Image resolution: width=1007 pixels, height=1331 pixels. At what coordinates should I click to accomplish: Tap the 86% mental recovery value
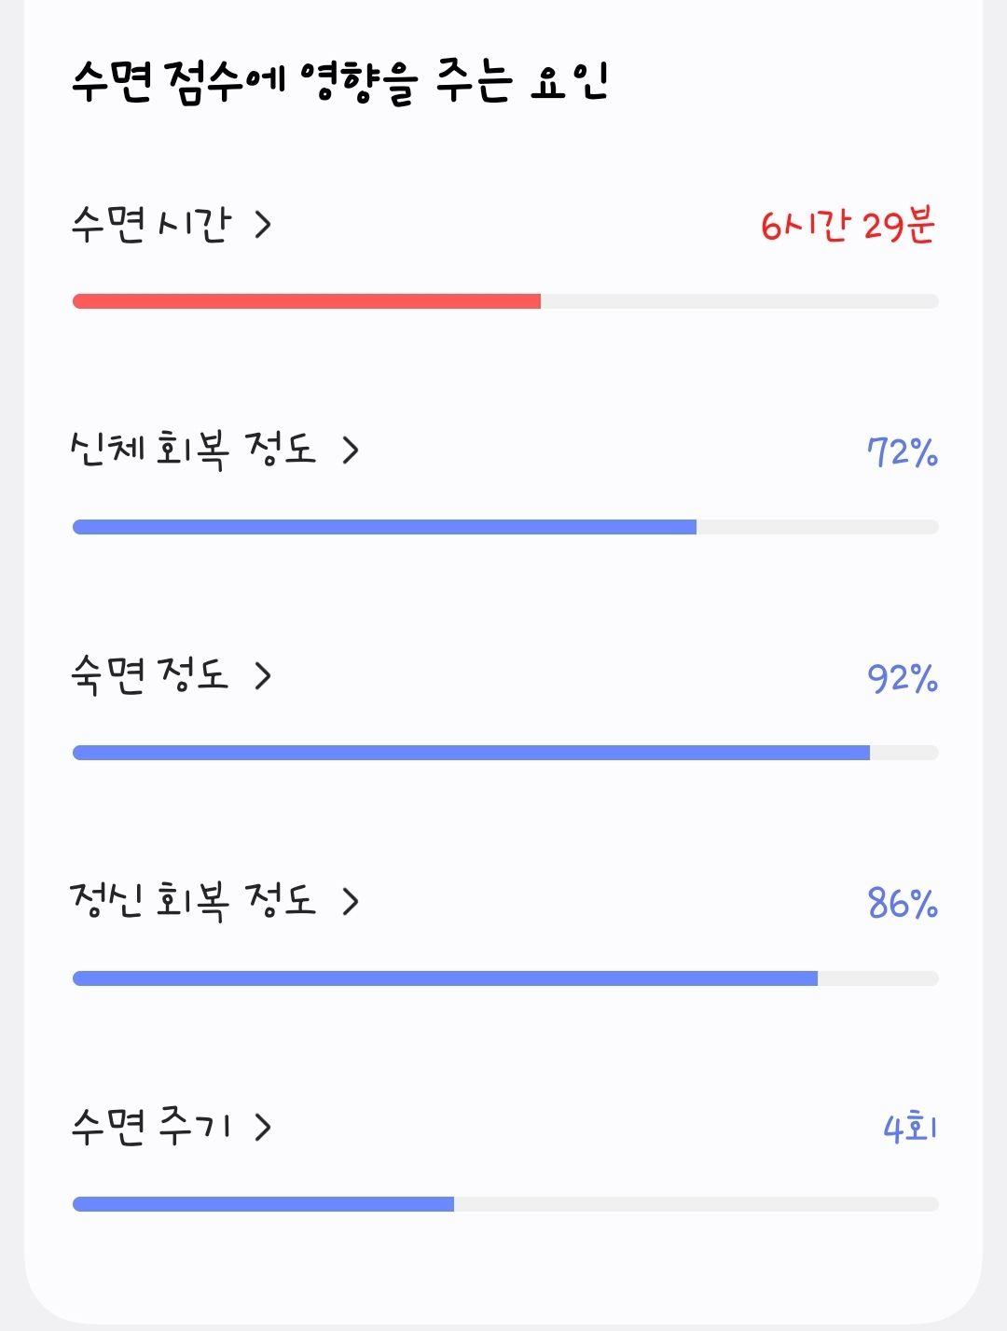(x=903, y=904)
